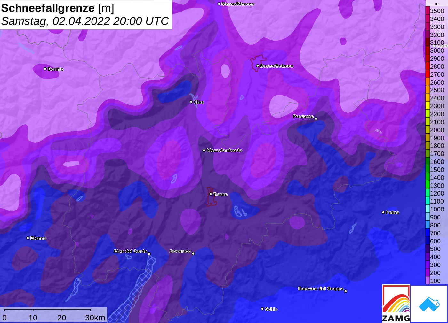448x323 pixels.
Task: Click the Riva del Garda marker
Action: [149, 254]
